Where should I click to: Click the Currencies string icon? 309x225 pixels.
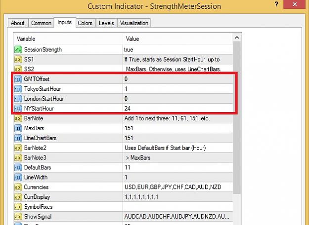[x=18, y=187]
